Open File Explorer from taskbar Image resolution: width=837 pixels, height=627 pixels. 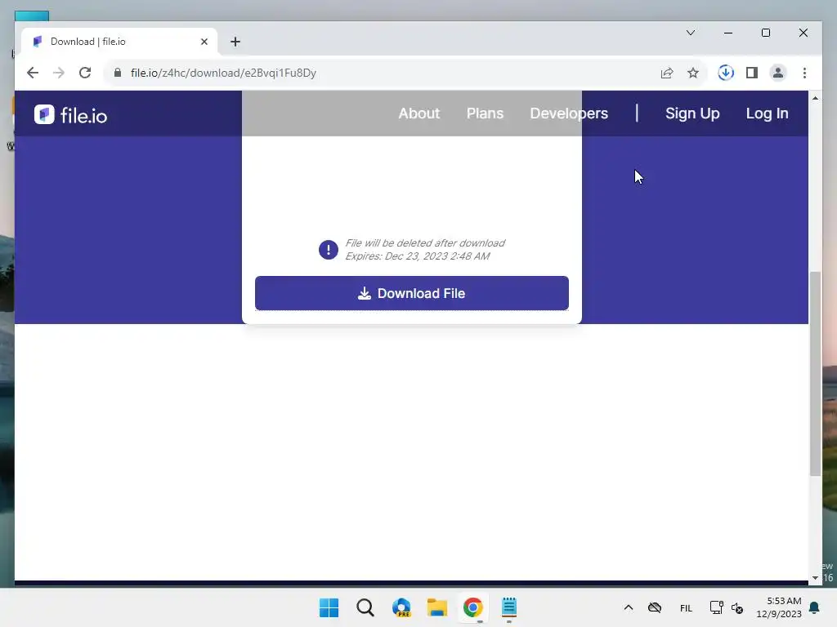(x=437, y=607)
